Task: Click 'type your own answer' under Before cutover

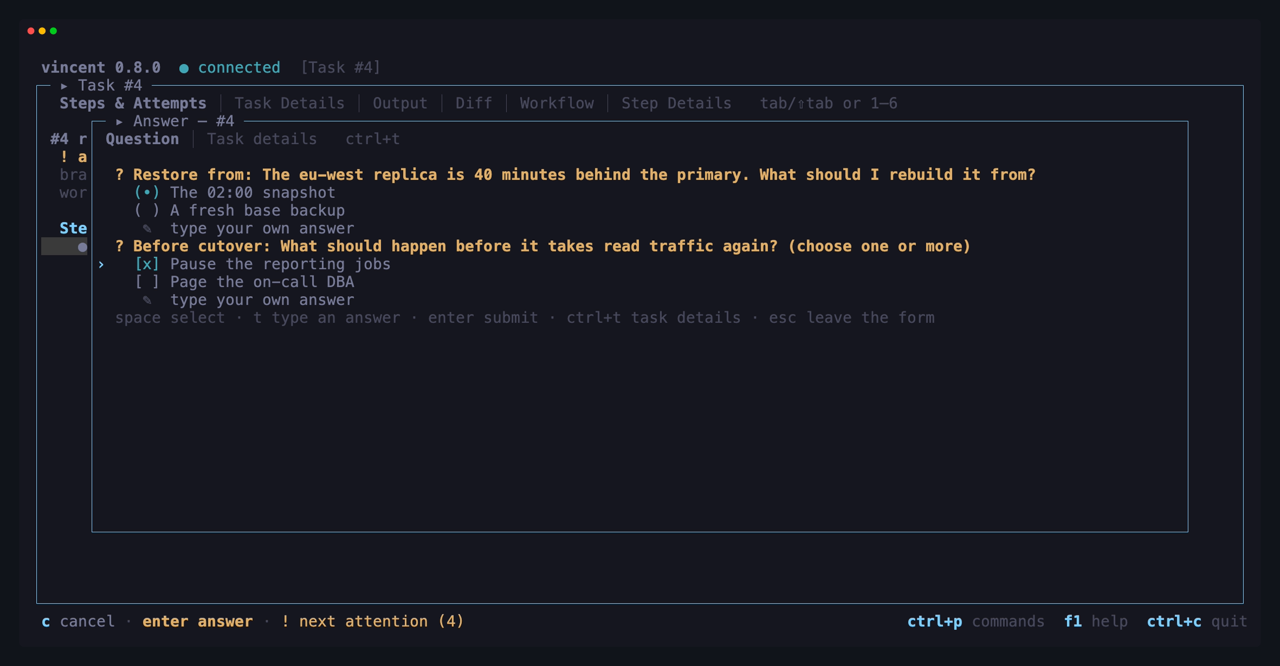Action: (262, 300)
